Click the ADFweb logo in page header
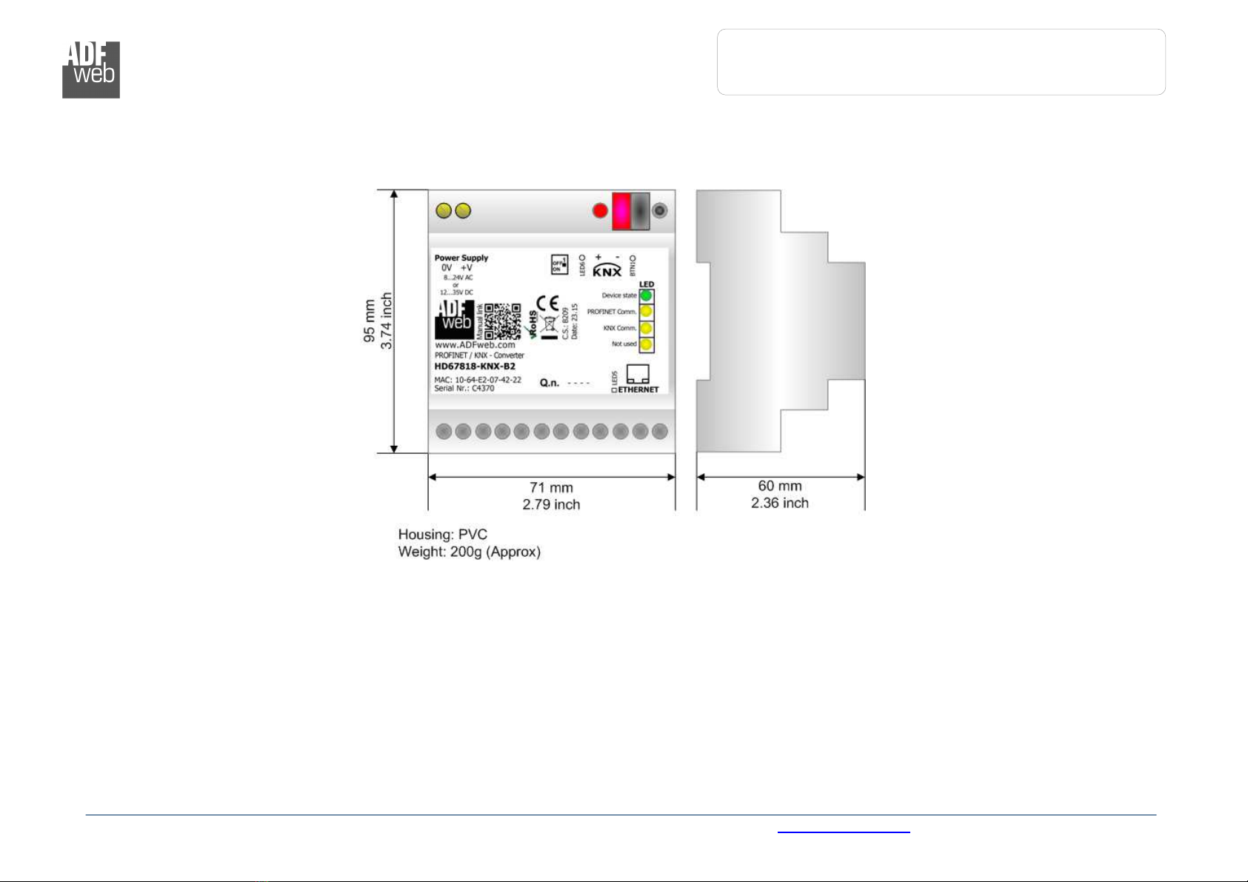 [91, 70]
